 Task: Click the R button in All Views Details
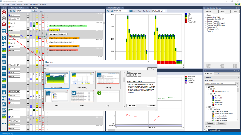point(136,75)
